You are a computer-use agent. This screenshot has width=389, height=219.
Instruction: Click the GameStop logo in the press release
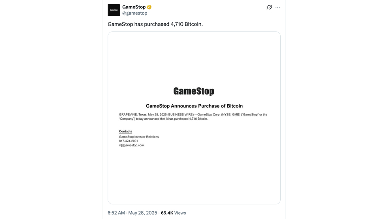point(194,91)
